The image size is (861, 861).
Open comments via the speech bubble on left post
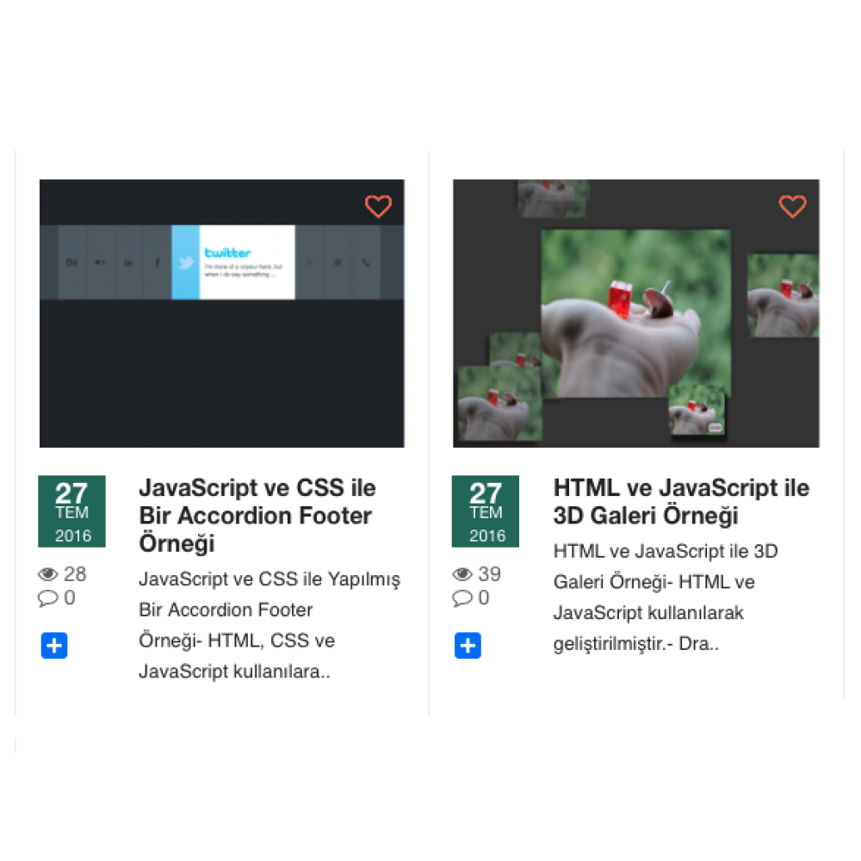coord(49,598)
